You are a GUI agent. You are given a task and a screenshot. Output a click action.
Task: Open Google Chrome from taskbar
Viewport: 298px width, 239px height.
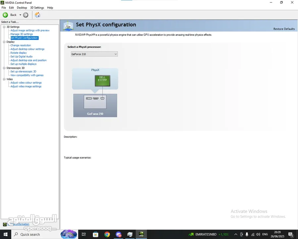pyautogui.click(x=107, y=234)
